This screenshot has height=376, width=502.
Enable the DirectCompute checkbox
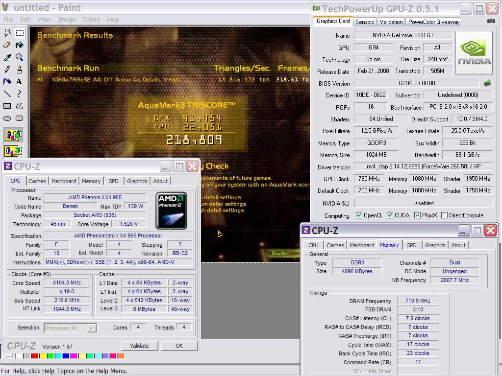point(444,215)
